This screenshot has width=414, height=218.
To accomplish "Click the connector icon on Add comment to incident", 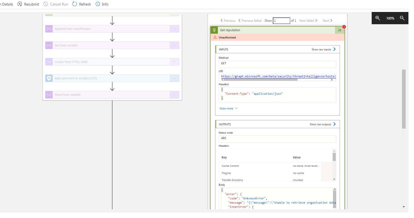I will [49, 78].
